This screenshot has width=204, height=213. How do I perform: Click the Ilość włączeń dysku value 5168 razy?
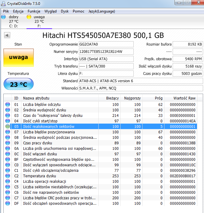tap(188, 66)
